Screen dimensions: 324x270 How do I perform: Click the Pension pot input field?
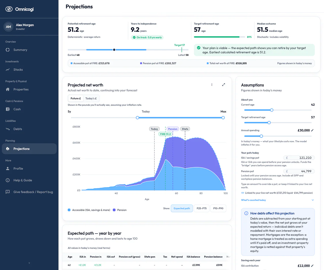(x=299, y=171)
